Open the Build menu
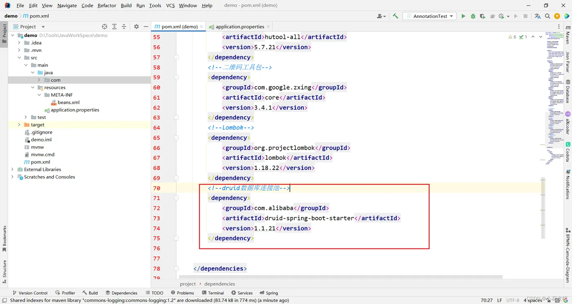This screenshot has width=572, height=304. (x=126, y=5)
